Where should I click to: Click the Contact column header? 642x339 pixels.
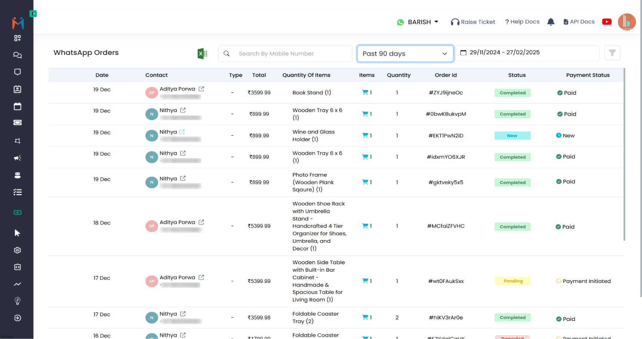(156, 75)
